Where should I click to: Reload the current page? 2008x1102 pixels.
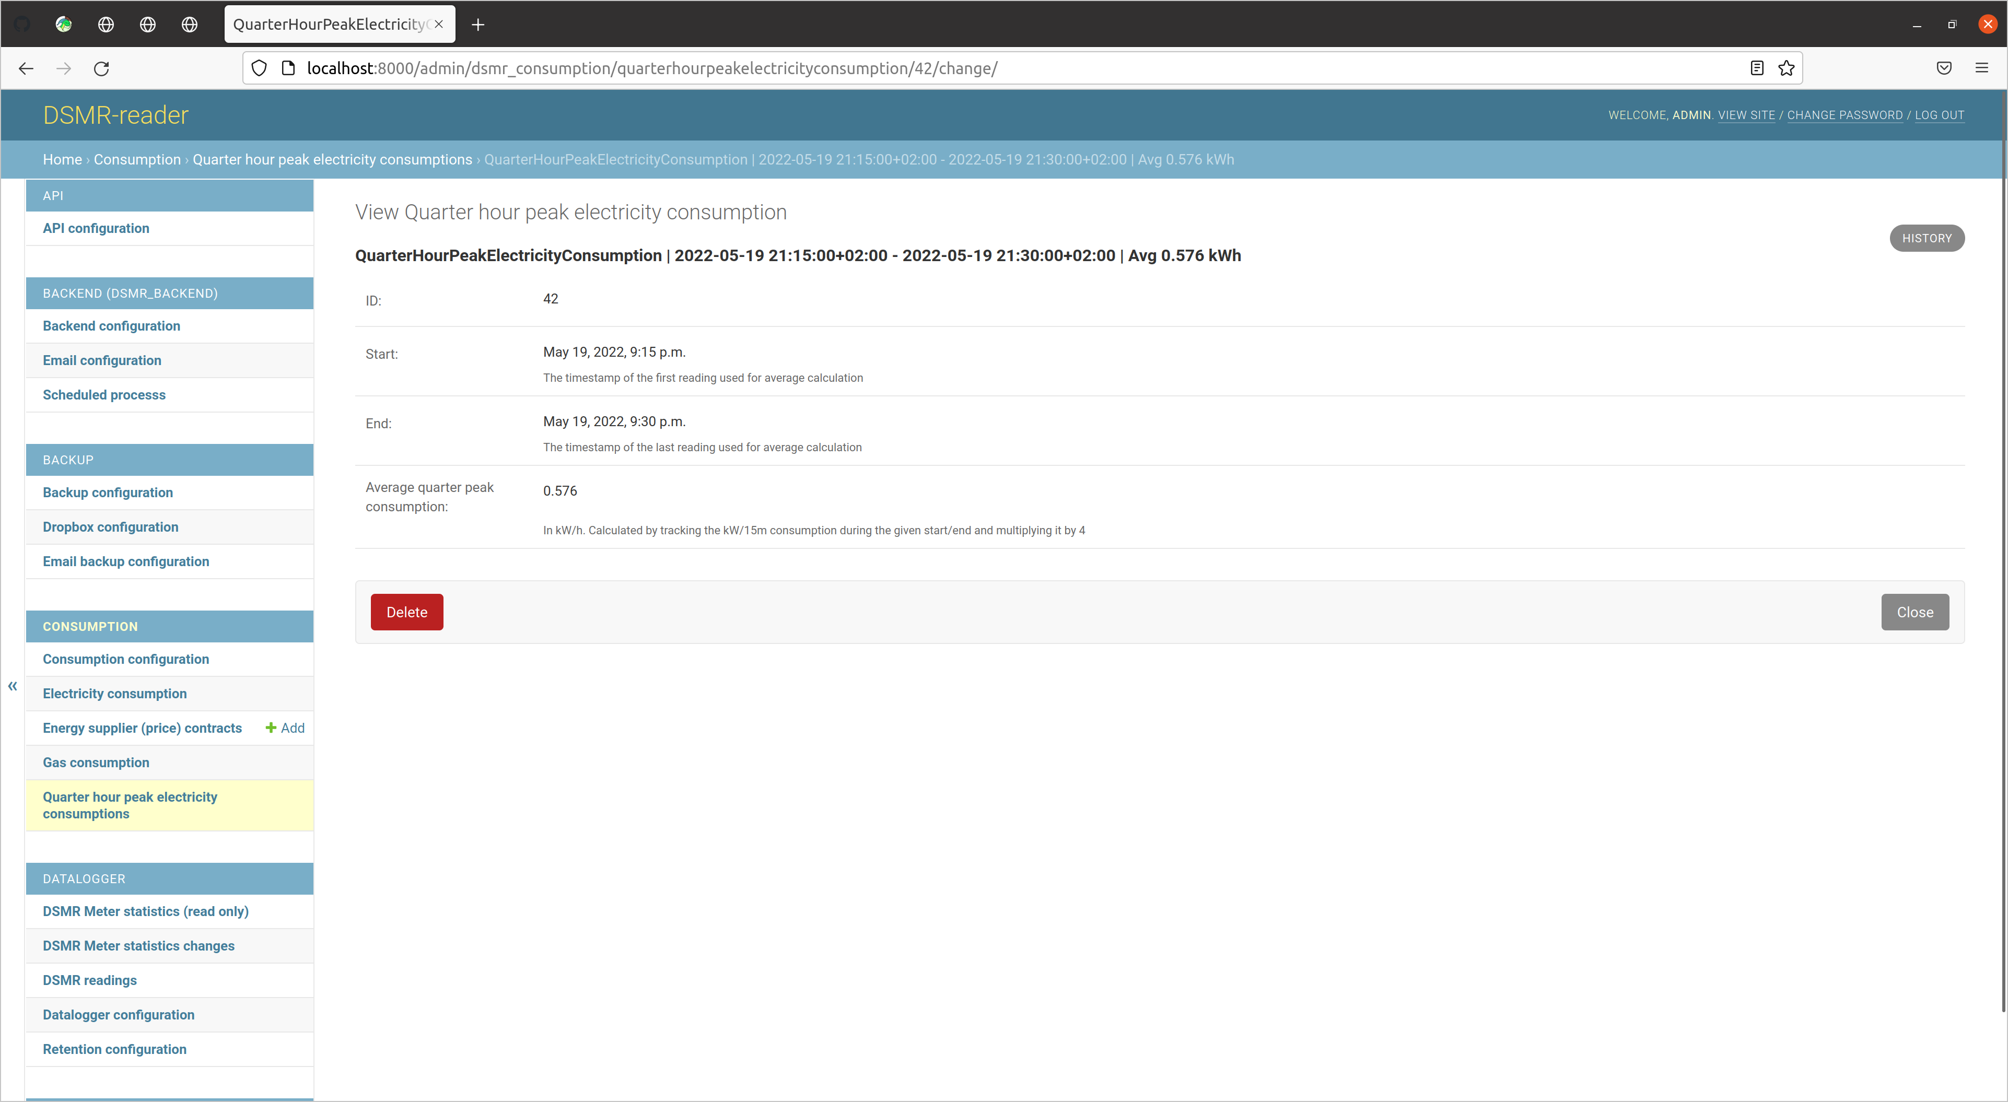tap(101, 68)
